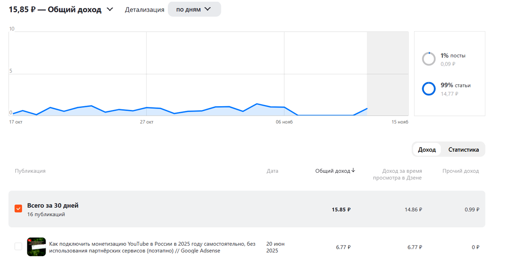The height and width of the screenshot is (265, 506).
Task: Click the 0,09 ₽ posts amount
Action: coord(448,64)
